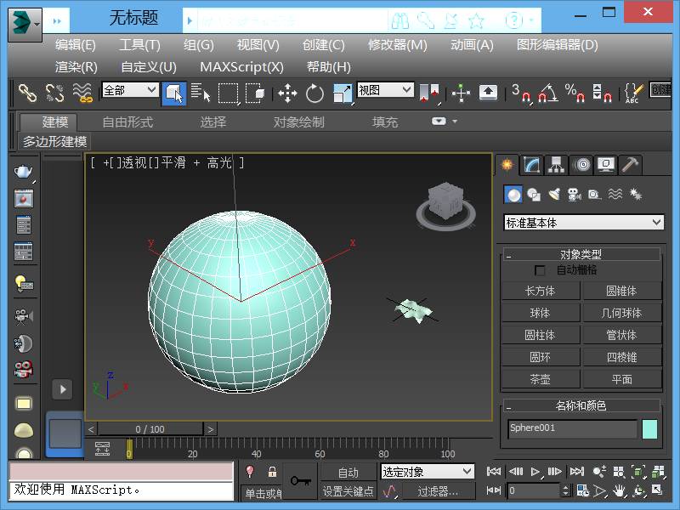
Task: Toggle the 3D Snaps button
Action: (522, 93)
